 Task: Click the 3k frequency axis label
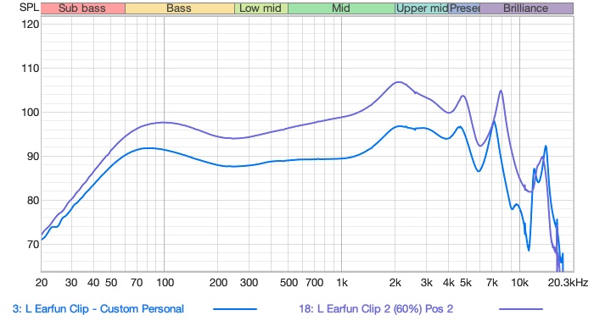[x=427, y=282]
